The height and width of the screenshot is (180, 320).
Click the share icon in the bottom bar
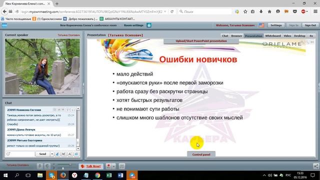[x=316, y=166]
